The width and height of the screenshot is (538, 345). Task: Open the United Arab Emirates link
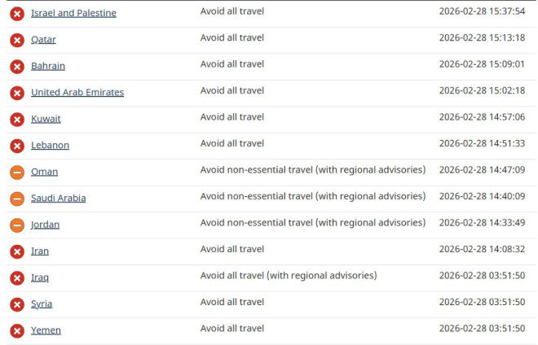77,93
